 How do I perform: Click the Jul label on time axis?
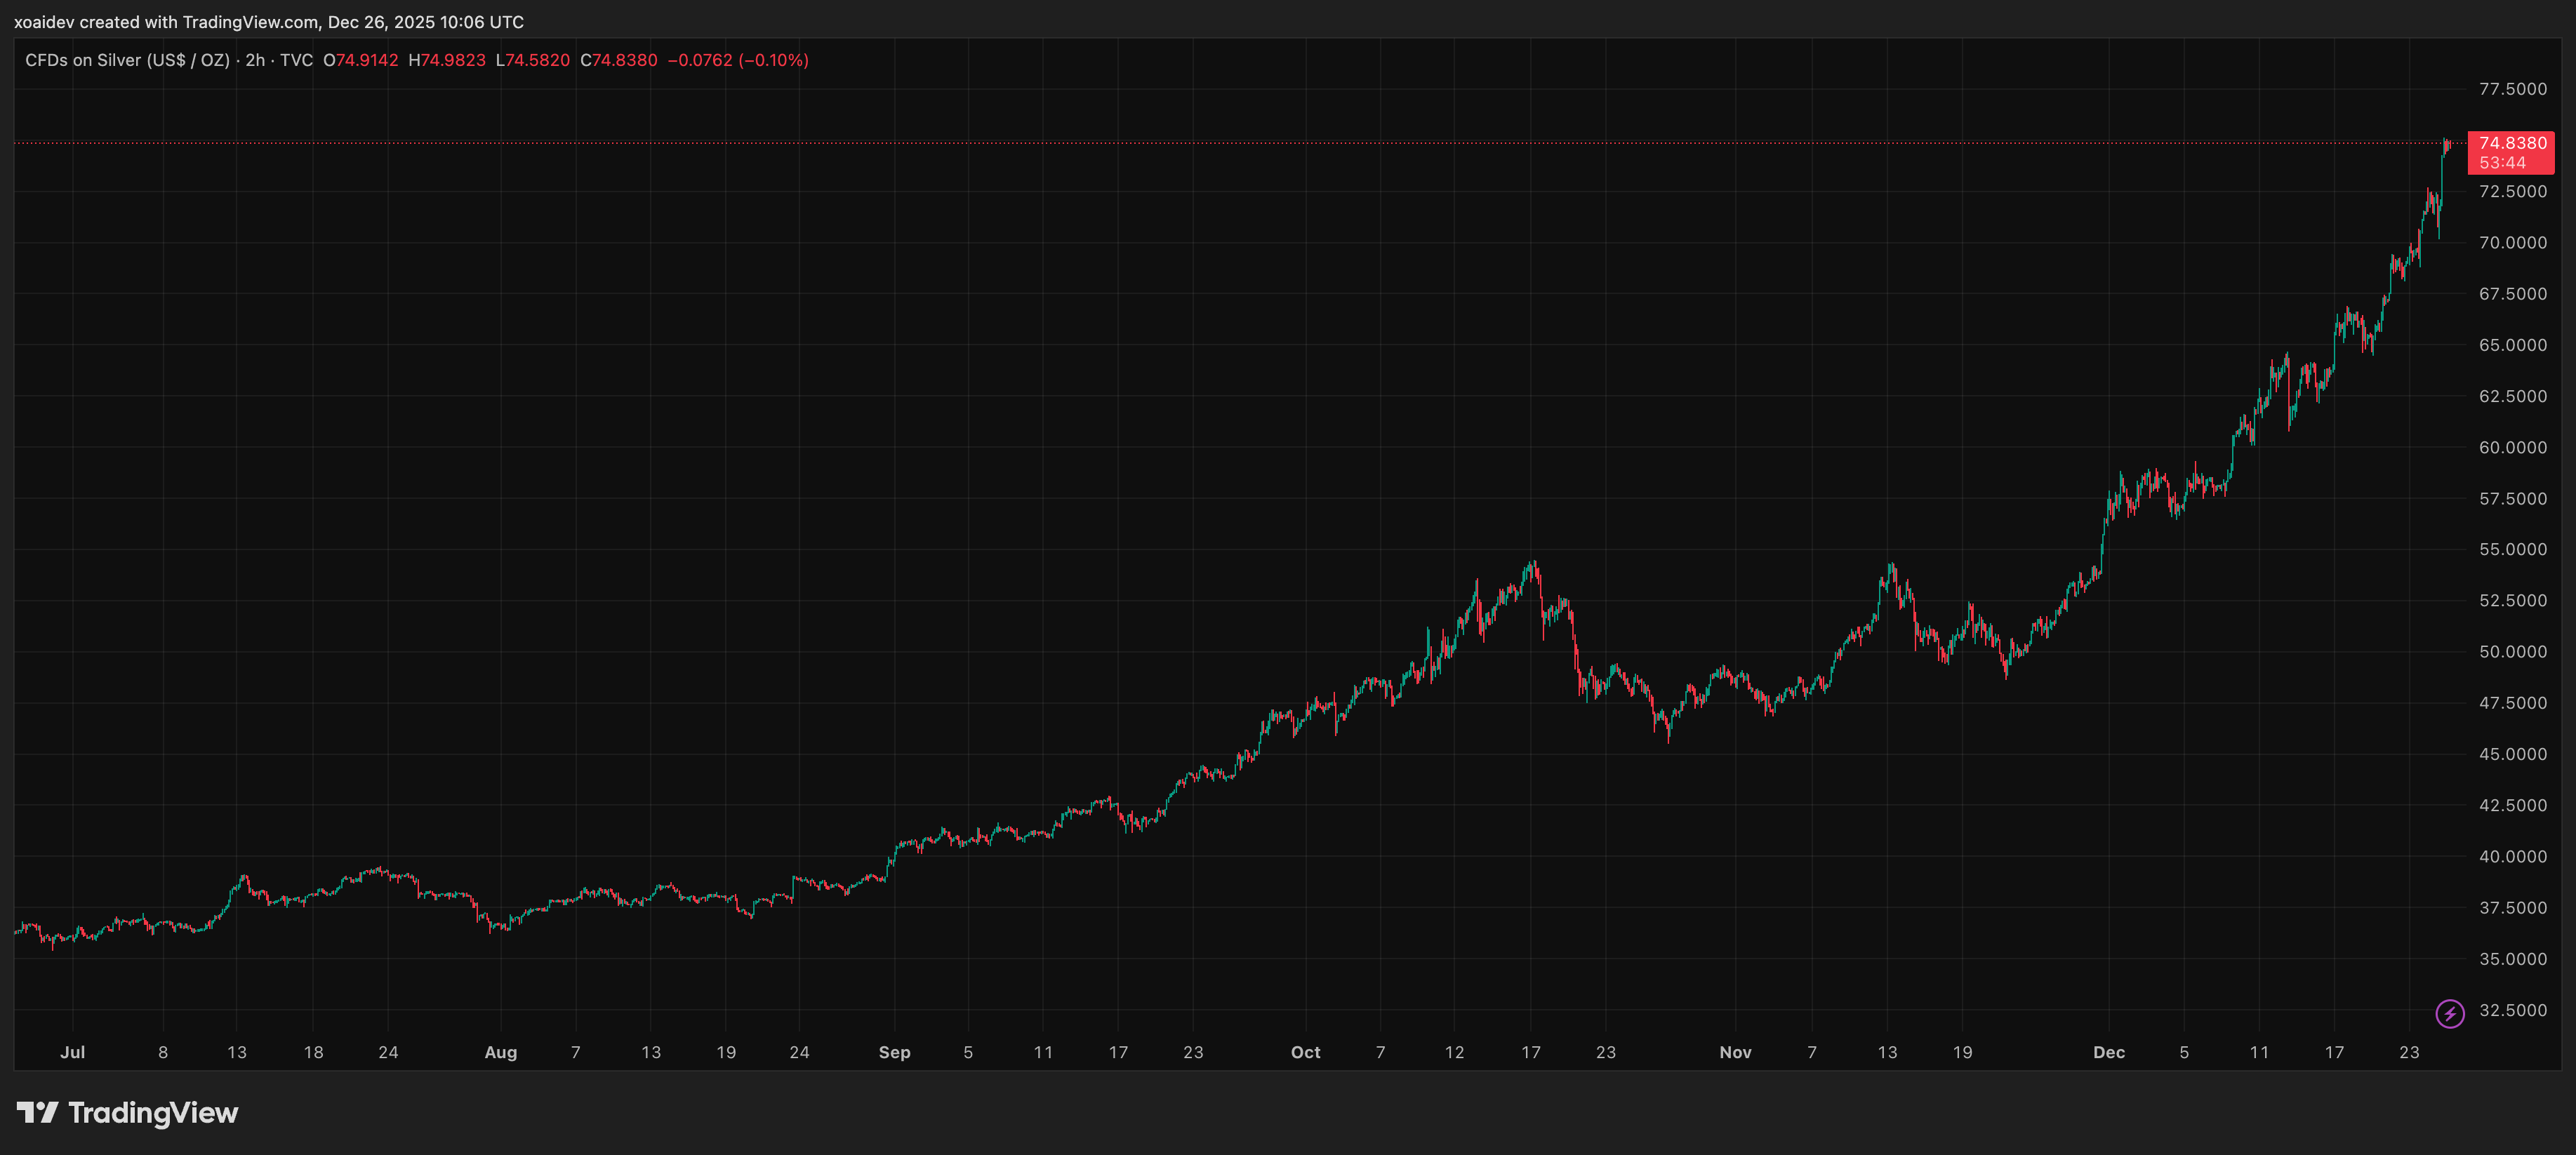tap(72, 1052)
